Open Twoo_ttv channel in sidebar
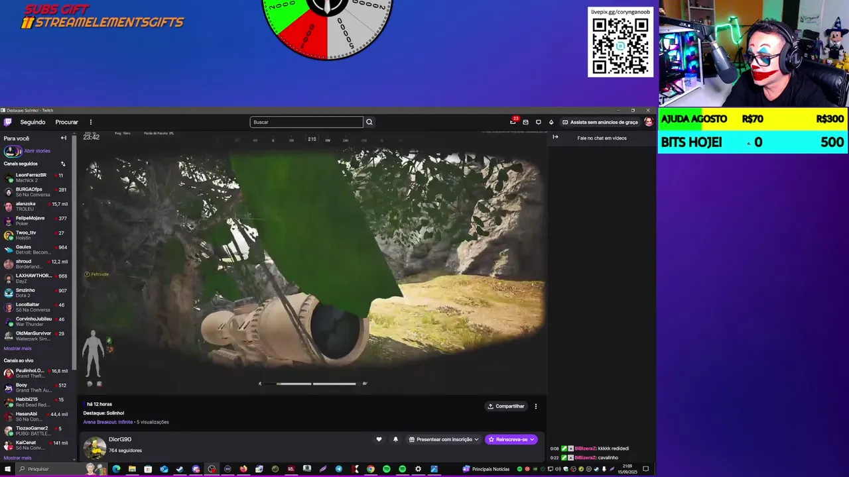Viewport: 849px width, 477px height. 37,235
